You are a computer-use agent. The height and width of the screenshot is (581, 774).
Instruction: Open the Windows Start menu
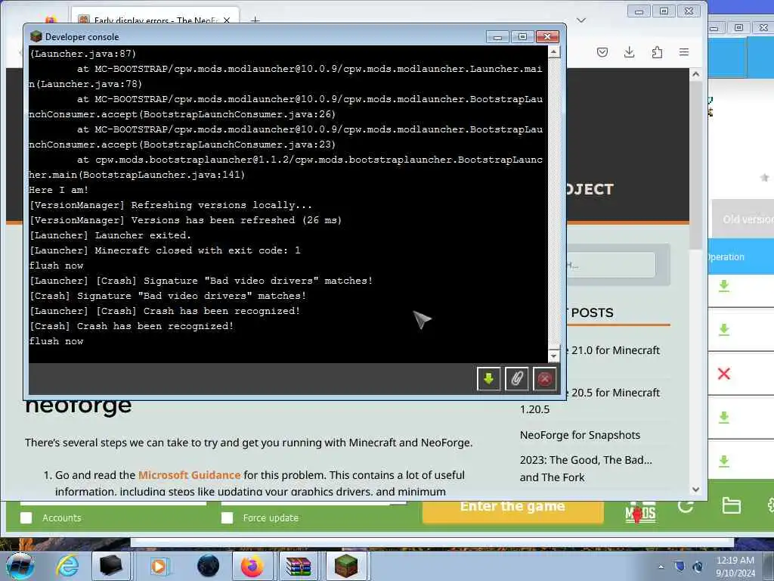[20, 566]
